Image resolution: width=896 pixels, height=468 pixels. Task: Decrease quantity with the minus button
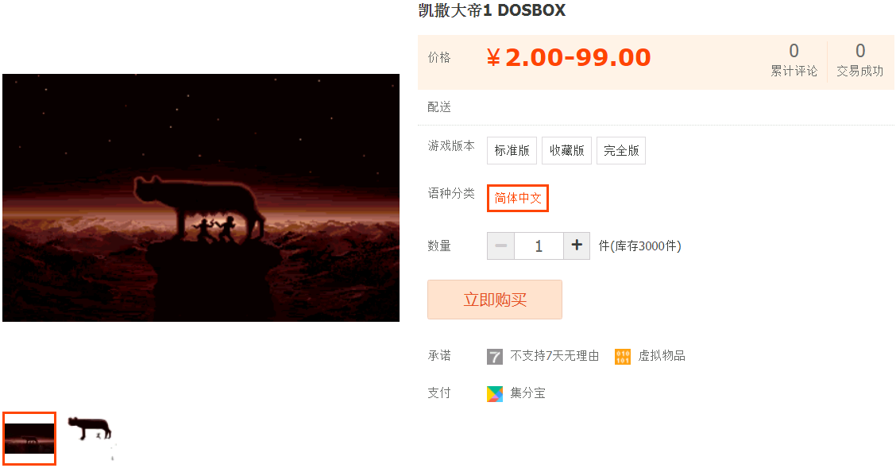500,246
